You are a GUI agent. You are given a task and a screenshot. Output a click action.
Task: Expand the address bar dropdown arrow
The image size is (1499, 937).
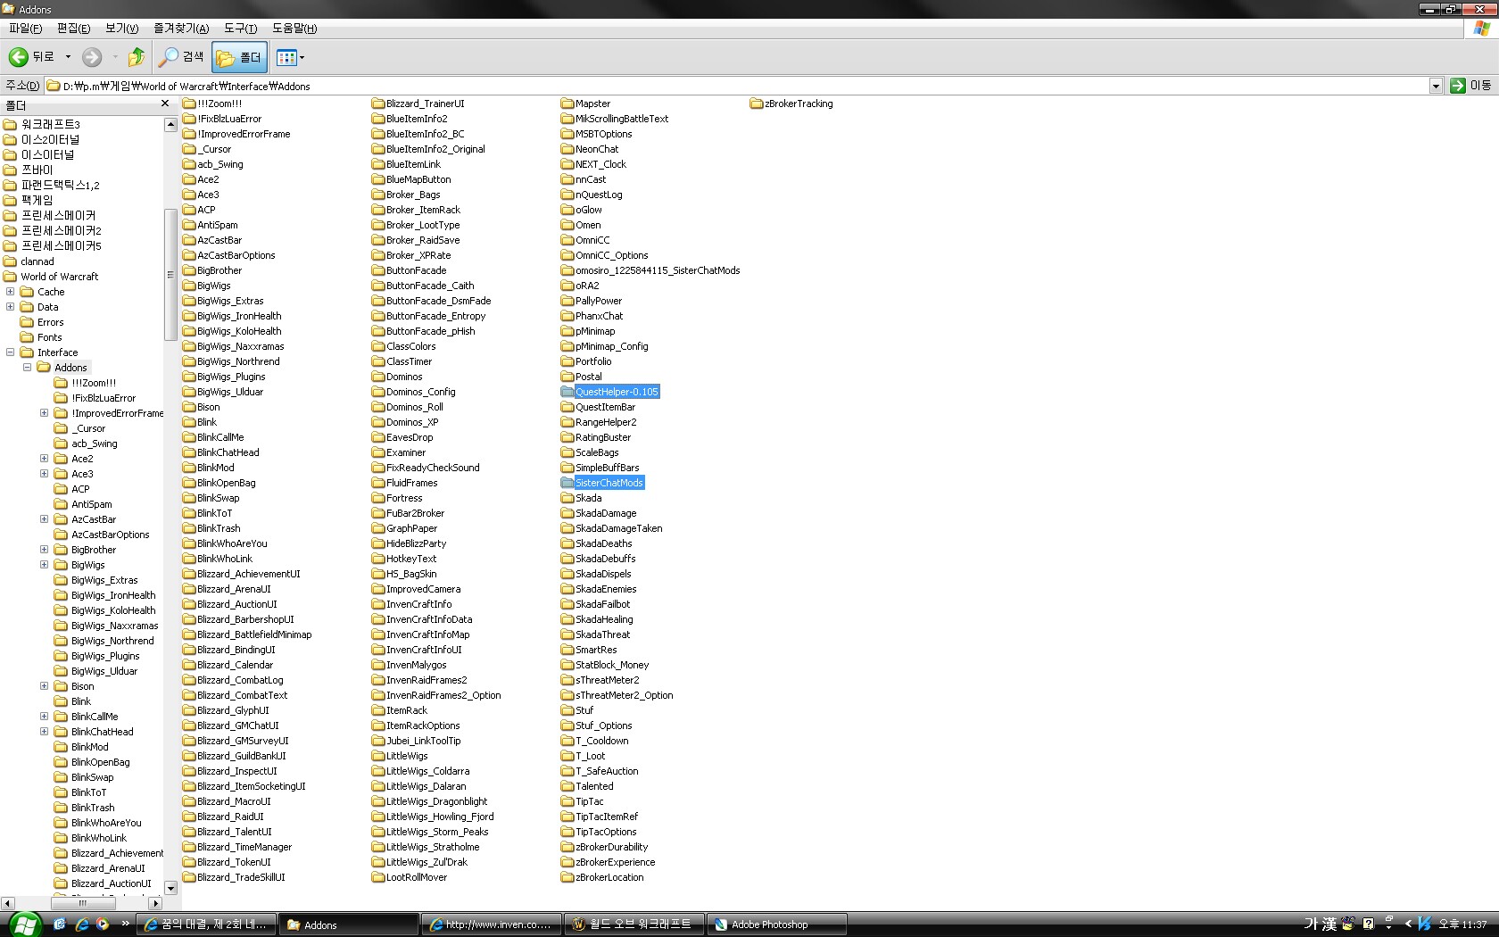[x=1436, y=86]
